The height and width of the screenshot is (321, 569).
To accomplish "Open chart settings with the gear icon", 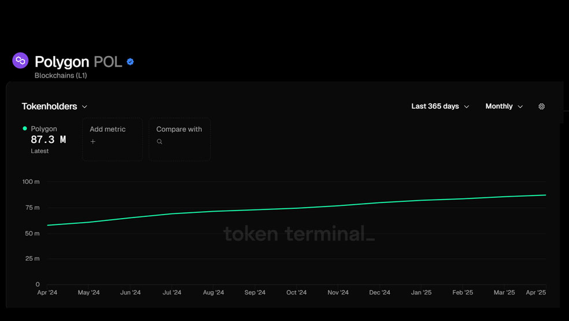I will tap(541, 106).
